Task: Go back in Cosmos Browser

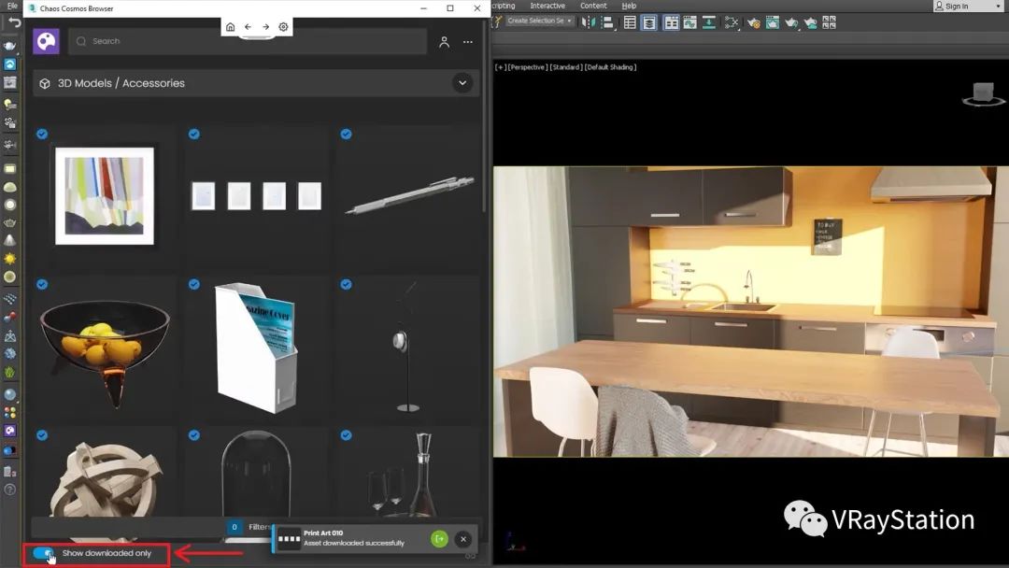Action: click(x=248, y=27)
